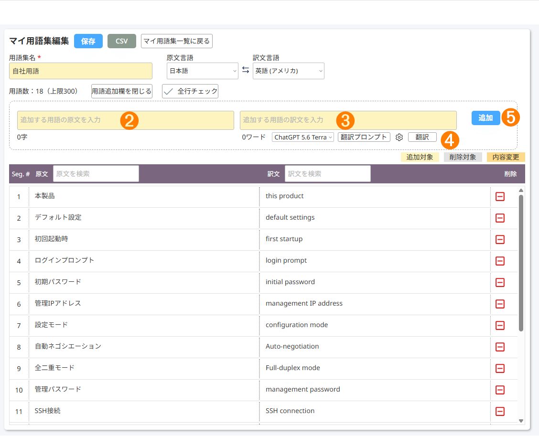Click the 削除対象 legend swatch

tap(463, 157)
